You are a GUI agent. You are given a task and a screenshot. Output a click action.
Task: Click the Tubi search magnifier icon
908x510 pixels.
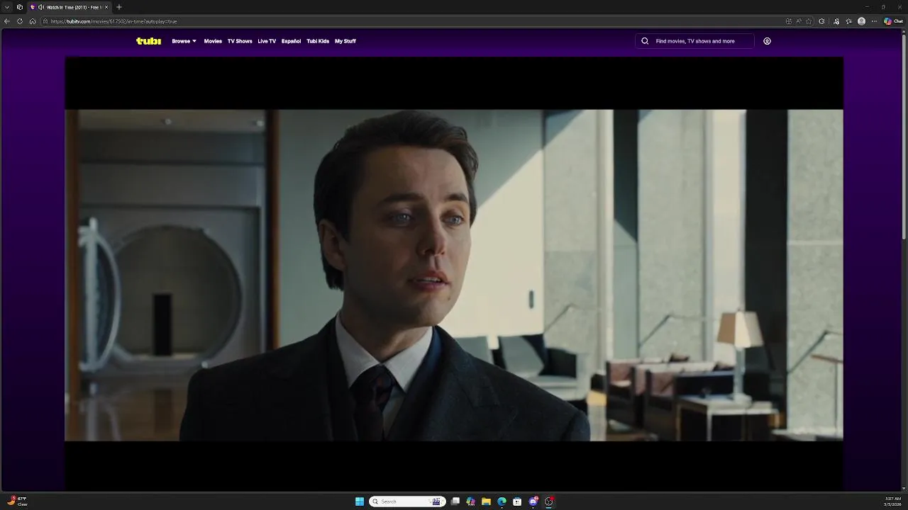[645, 41]
